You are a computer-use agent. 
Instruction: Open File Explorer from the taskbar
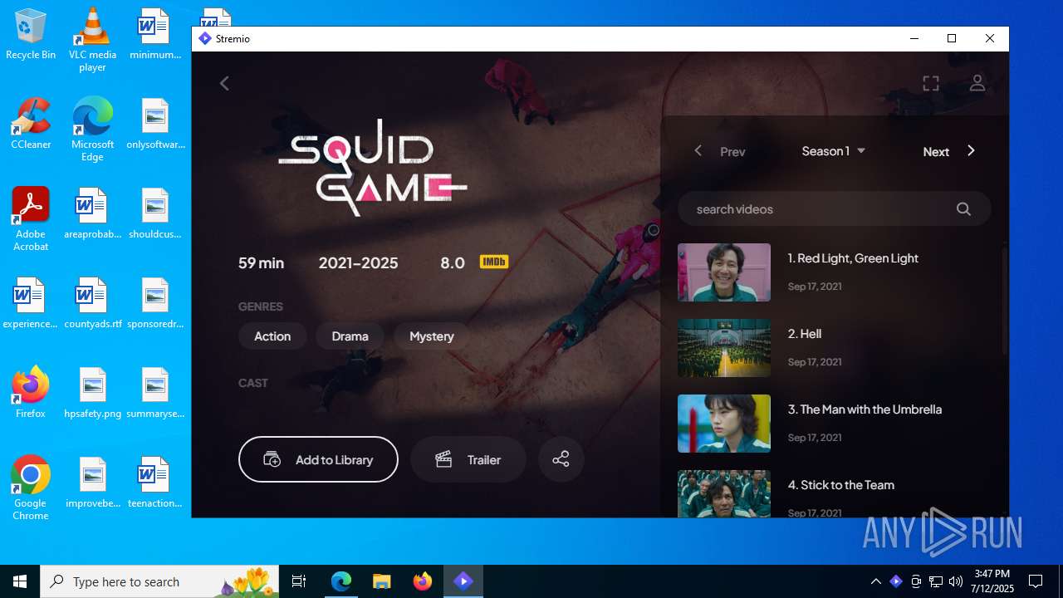click(x=381, y=581)
